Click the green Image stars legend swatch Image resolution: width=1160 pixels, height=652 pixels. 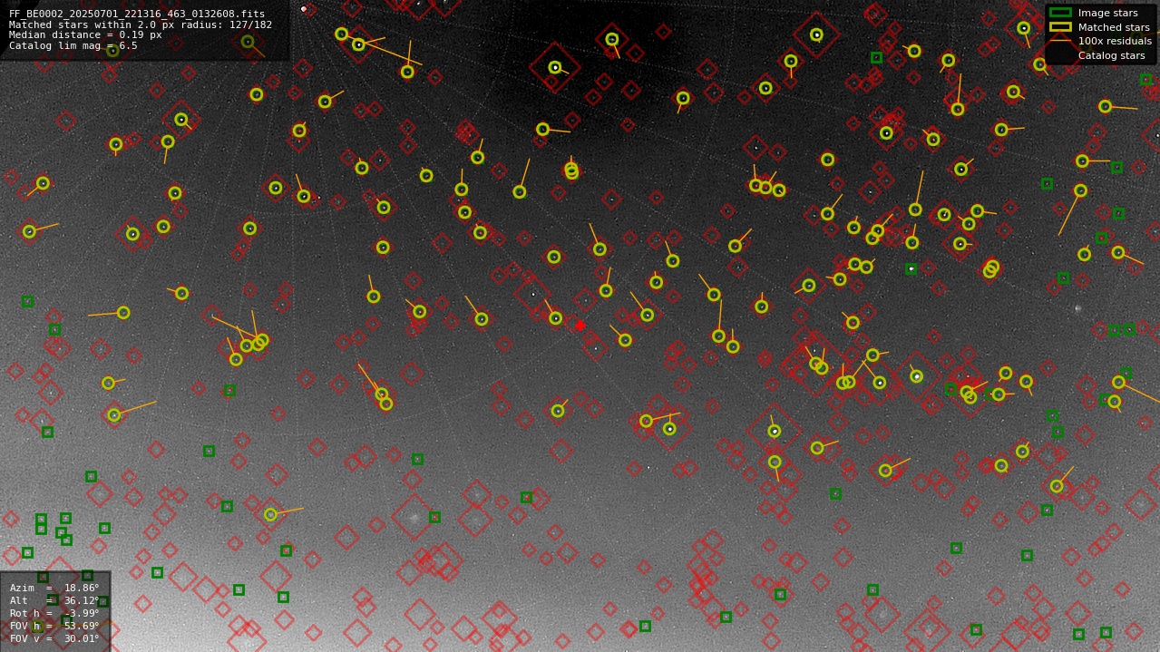pos(1060,13)
